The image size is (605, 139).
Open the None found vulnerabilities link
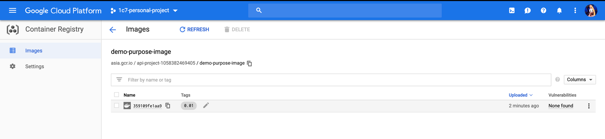pos(561,106)
